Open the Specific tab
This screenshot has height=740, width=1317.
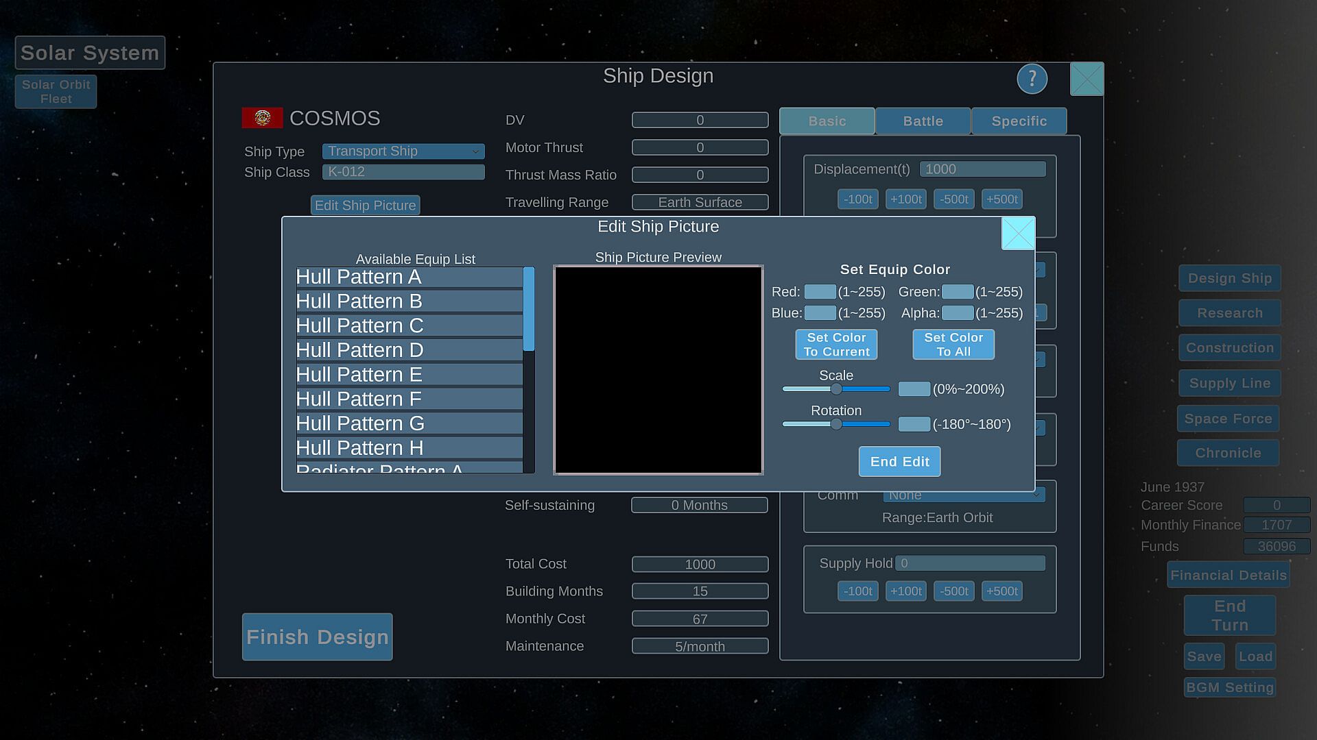pyautogui.click(x=1019, y=121)
